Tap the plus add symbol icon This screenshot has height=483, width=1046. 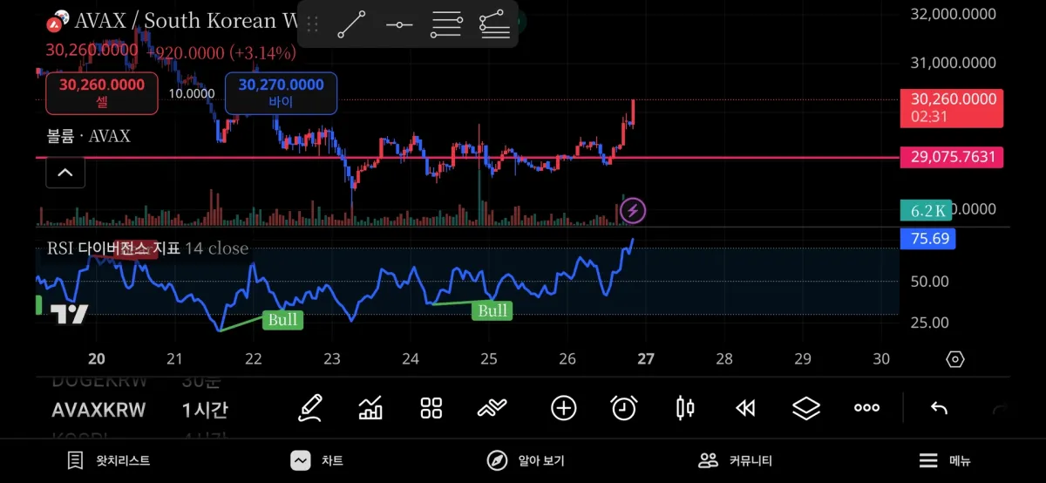pyautogui.click(x=564, y=408)
